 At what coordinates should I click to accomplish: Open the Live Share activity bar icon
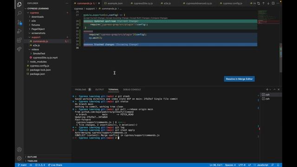tap(19, 49)
